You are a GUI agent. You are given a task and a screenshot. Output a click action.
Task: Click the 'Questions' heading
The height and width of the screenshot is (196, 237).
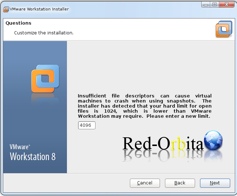(x=18, y=23)
